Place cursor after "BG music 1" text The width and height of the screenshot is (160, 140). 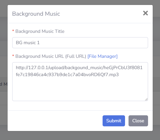coord(40,43)
